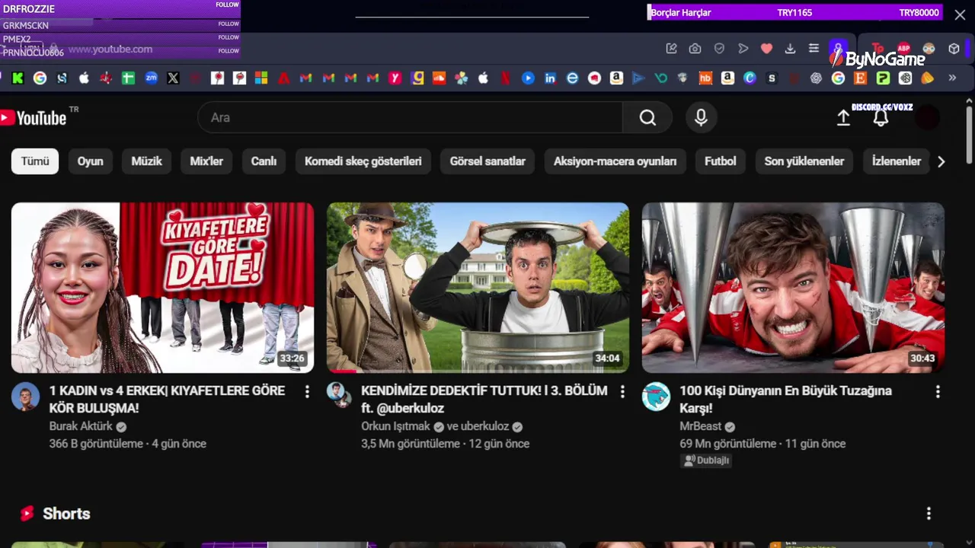Select the Futbol filter chip
The image size is (975, 548).
pos(721,161)
